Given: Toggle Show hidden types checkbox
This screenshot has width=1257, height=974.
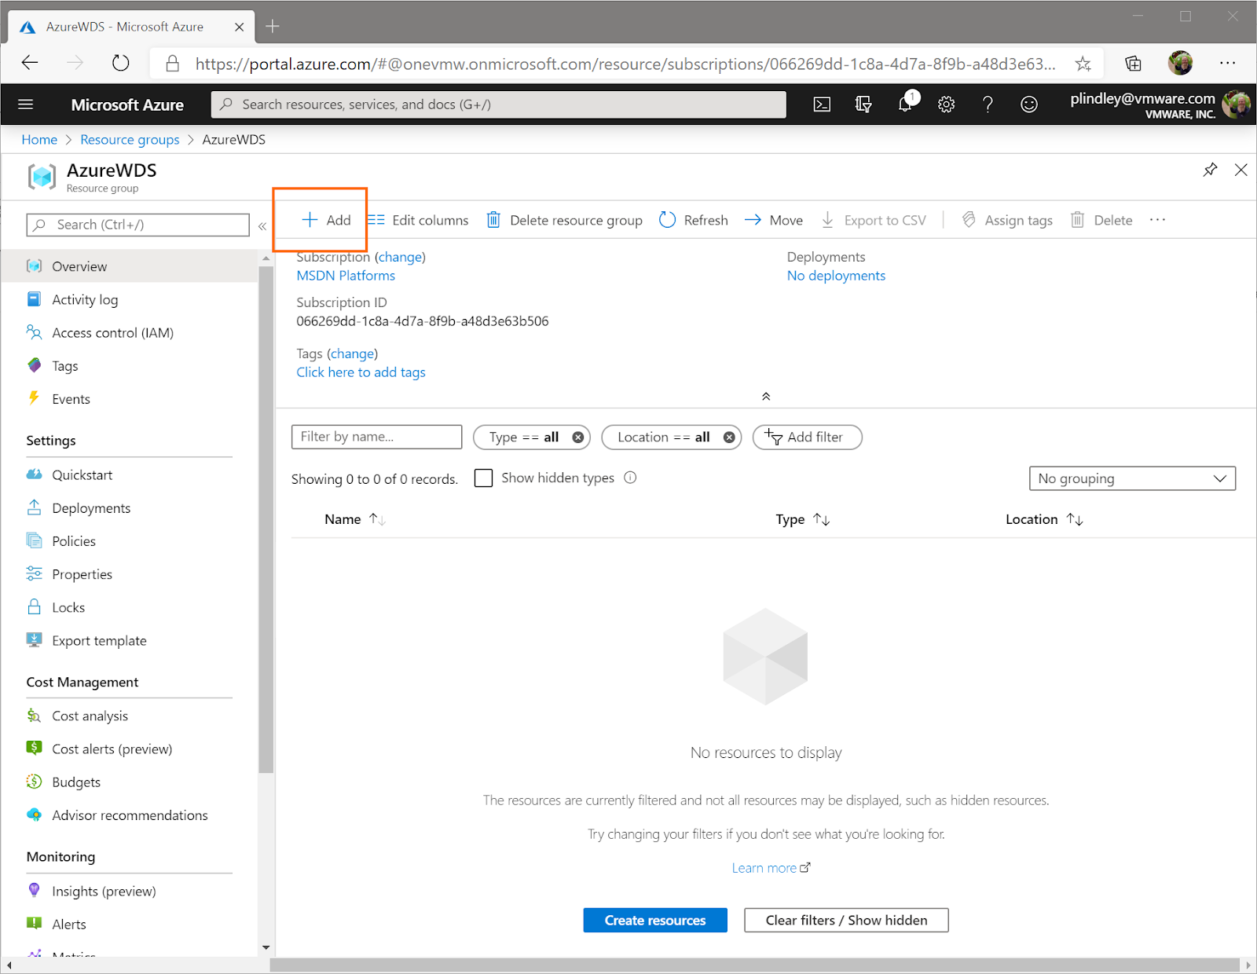Looking at the screenshot, I should tap(484, 478).
